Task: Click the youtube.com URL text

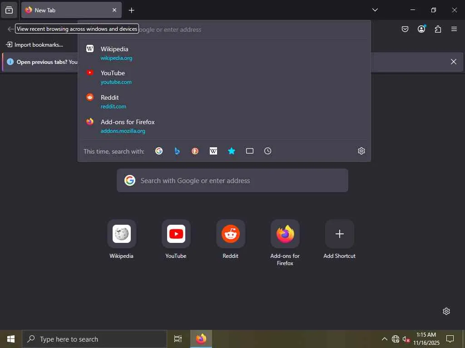Action: pyautogui.click(x=116, y=82)
